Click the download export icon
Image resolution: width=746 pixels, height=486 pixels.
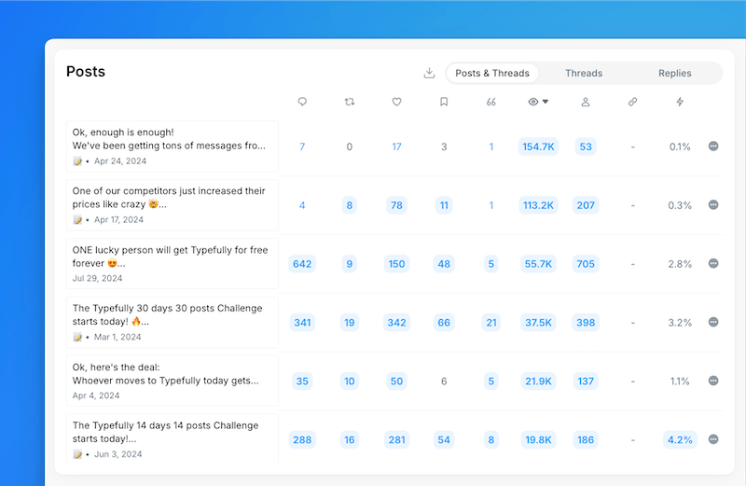click(429, 74)
